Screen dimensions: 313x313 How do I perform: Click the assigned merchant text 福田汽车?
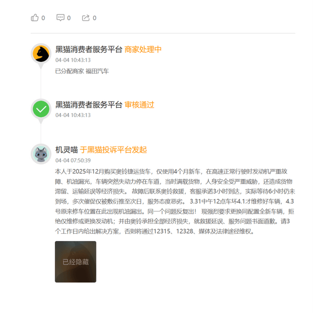pos(97,71)
